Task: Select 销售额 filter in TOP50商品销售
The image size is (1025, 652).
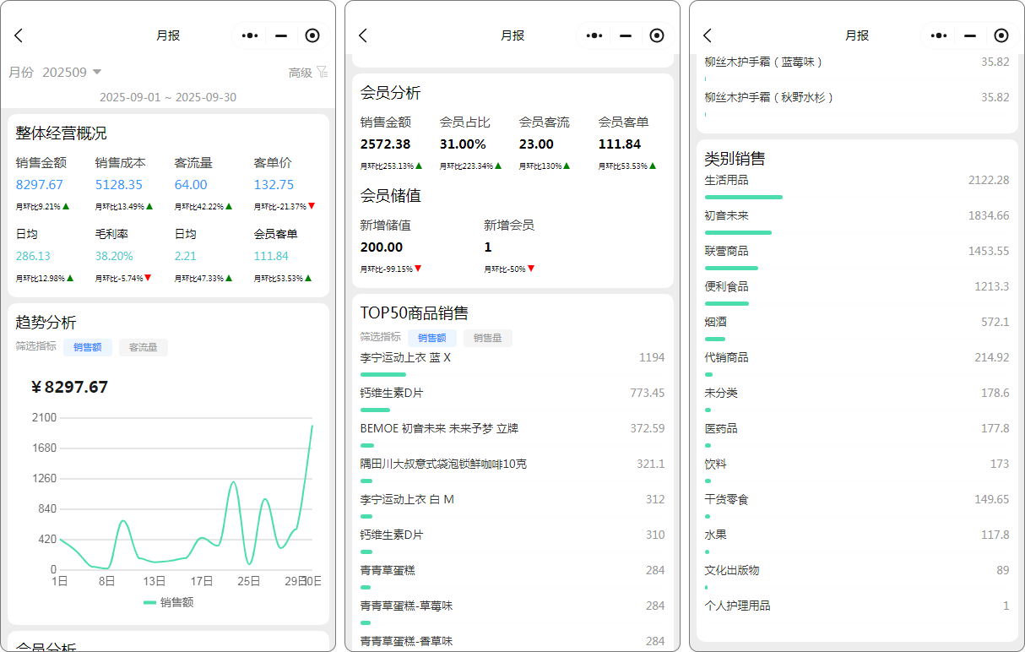Action: [x=432, y=338]
